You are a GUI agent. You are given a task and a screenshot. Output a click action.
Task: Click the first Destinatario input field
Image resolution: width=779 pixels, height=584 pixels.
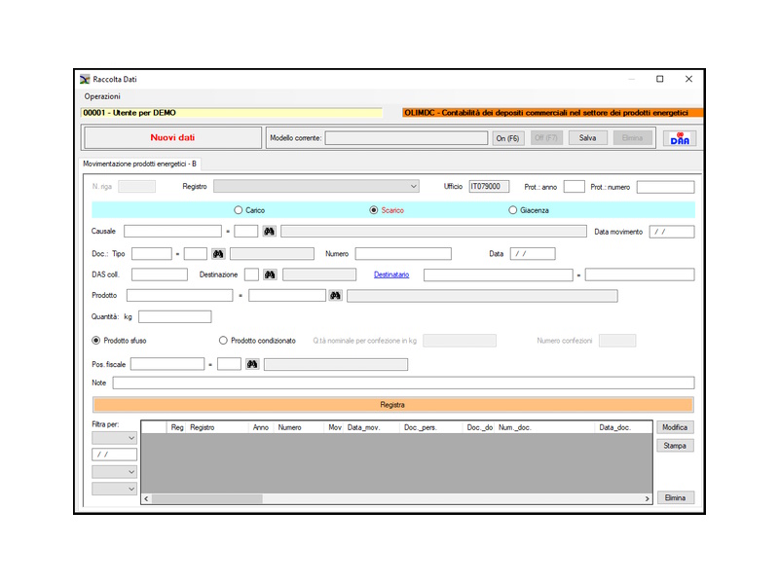[499, 274]
